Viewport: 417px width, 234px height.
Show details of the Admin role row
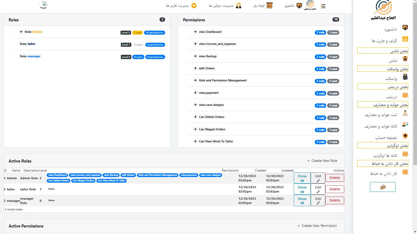302,178
